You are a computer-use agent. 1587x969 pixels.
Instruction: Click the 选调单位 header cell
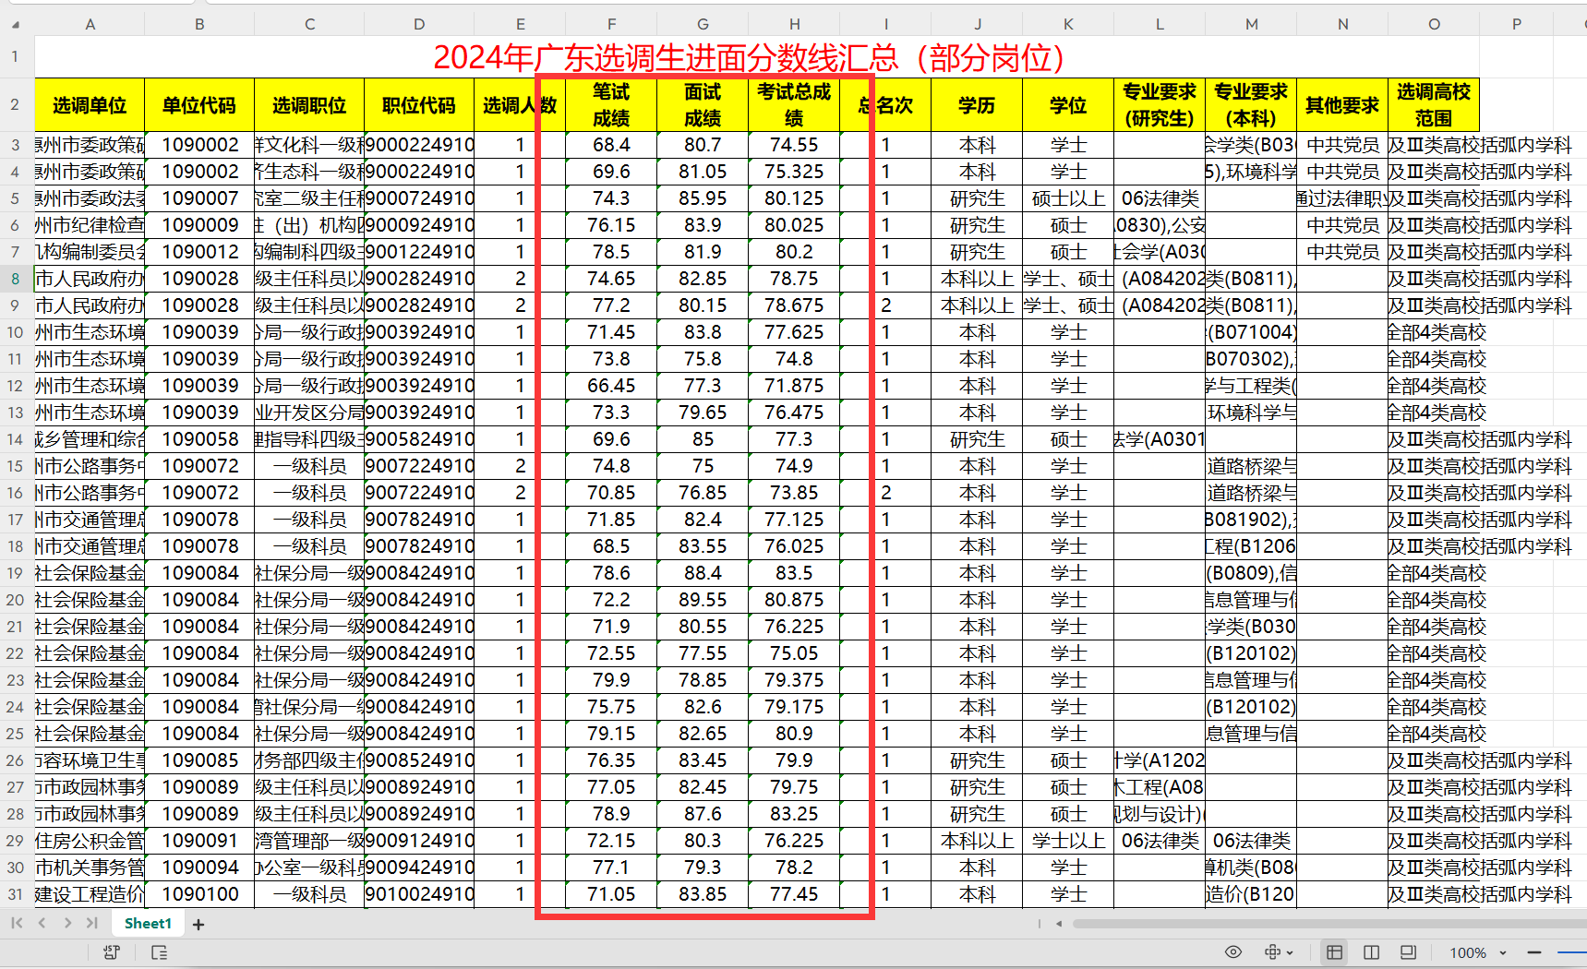90,105
